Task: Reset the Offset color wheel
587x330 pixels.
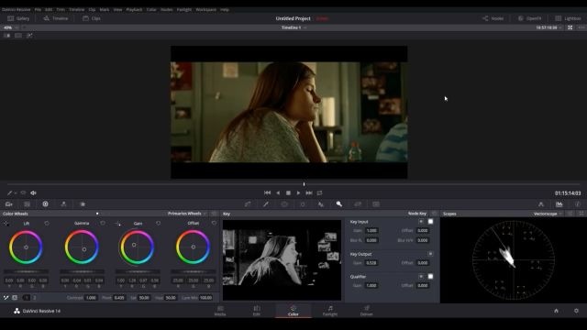Action: point(214,223)
